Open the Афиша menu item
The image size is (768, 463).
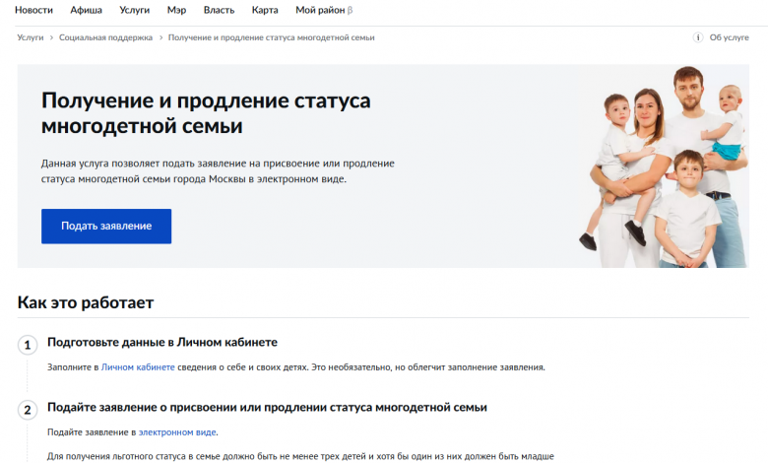pos(86,10)
